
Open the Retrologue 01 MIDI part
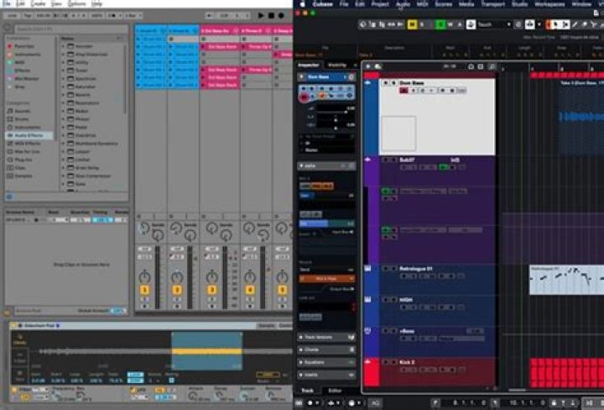coord(566,280)
